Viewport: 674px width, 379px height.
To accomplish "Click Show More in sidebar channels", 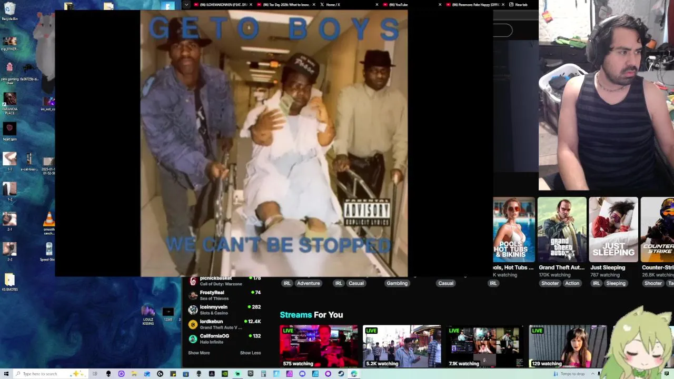I will 199,353.
